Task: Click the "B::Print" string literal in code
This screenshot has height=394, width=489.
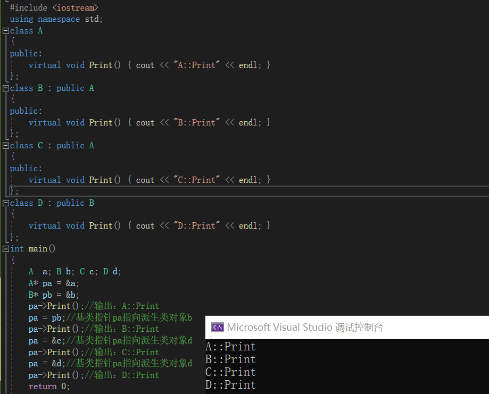Action: pos(196,122)
